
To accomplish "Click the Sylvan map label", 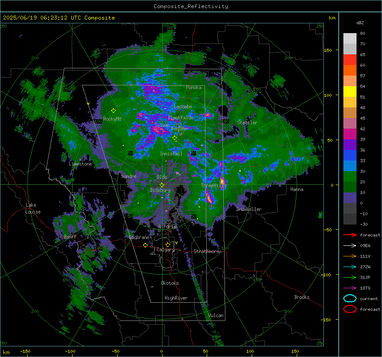I will click(162, 125).
